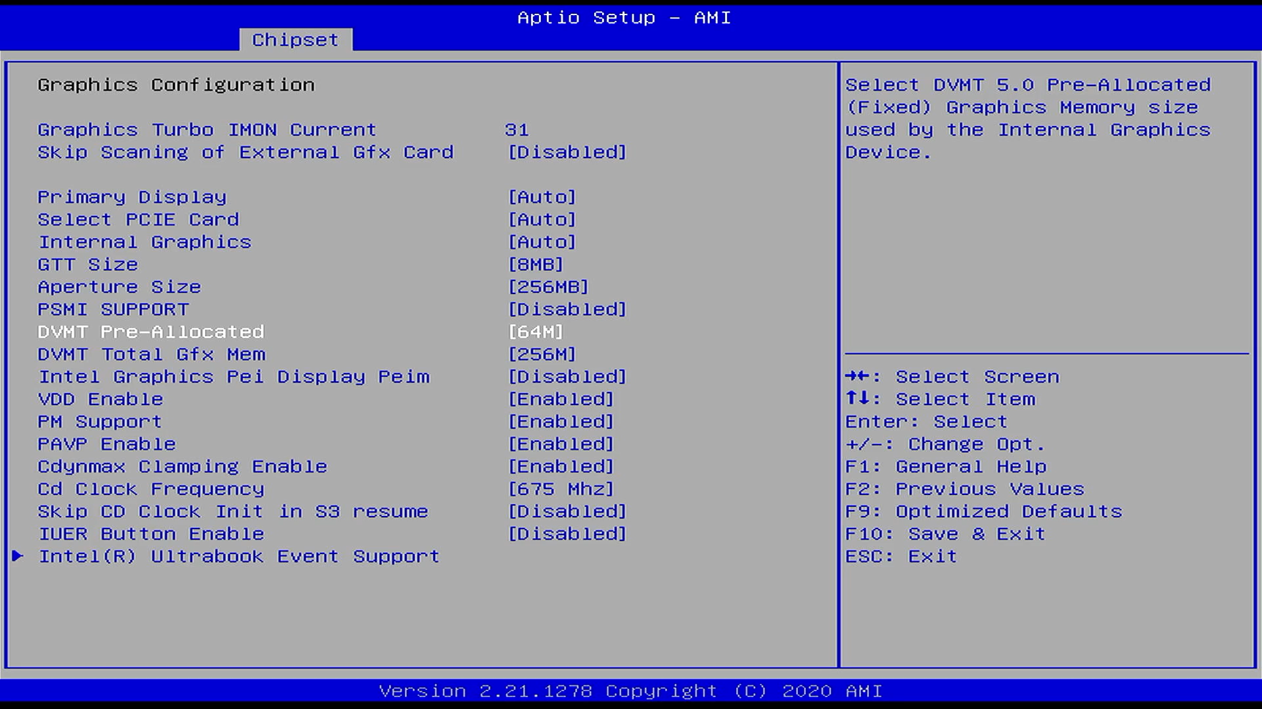Image resolution: width=1262 pixels, height=709 pixels.
Task: Click the arrow beside Intel(R) Ultrabook Event Support
Action: pos(18,556)
